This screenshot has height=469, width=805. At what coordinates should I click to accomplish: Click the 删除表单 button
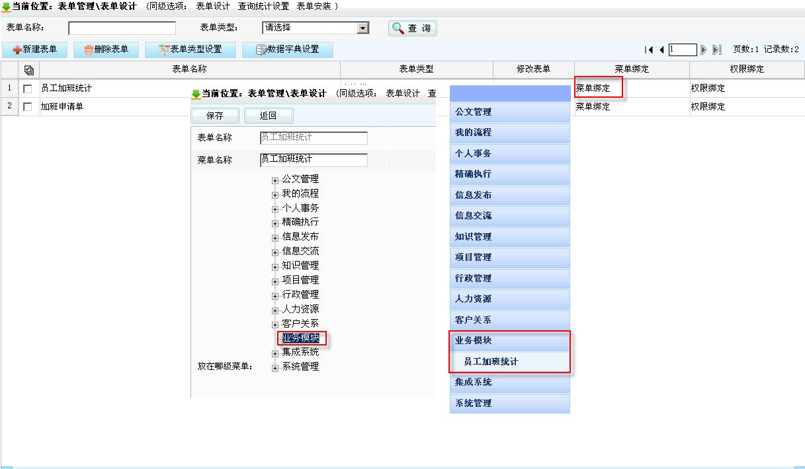coord(106,50)
